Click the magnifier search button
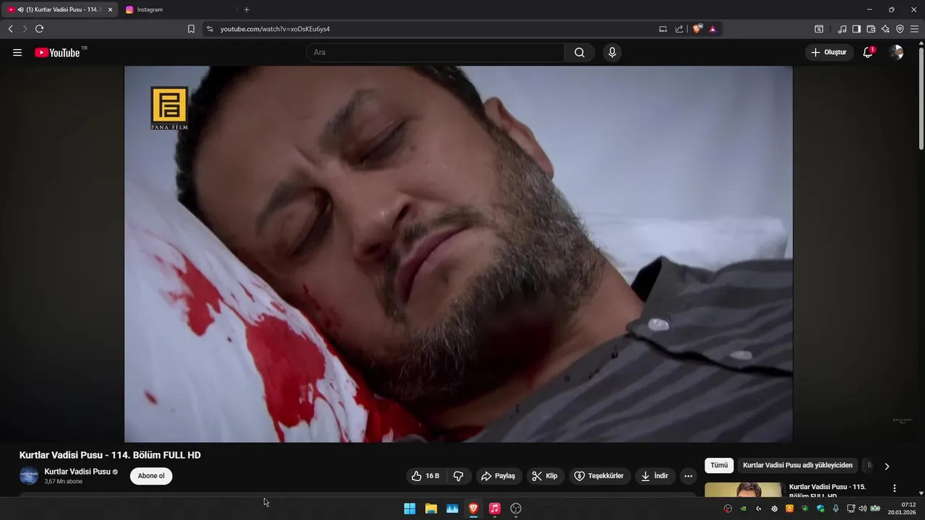Viewport: 925px width, 520px height. (580, 53)
